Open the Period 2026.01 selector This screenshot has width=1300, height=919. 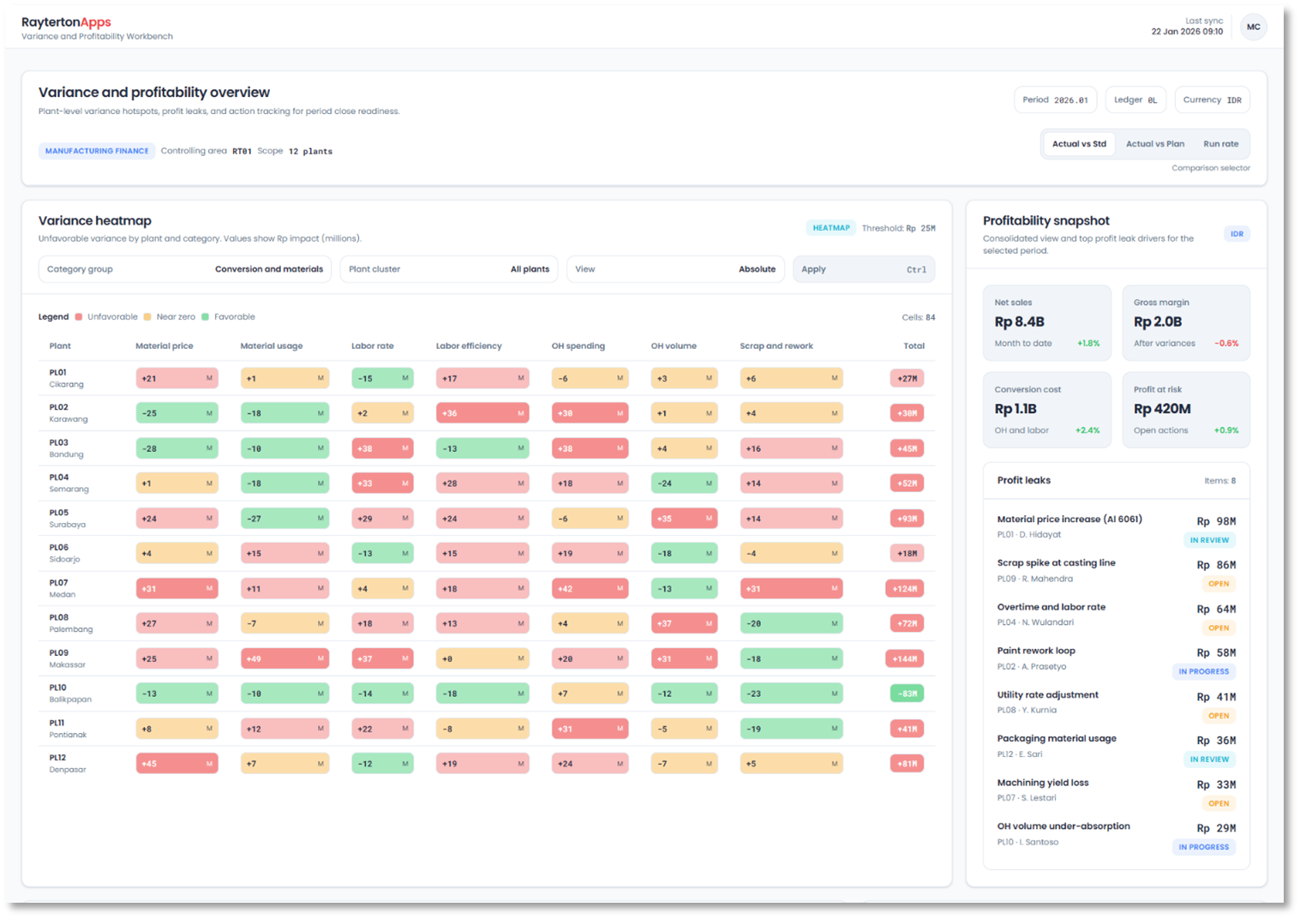tap(1055, 100)
